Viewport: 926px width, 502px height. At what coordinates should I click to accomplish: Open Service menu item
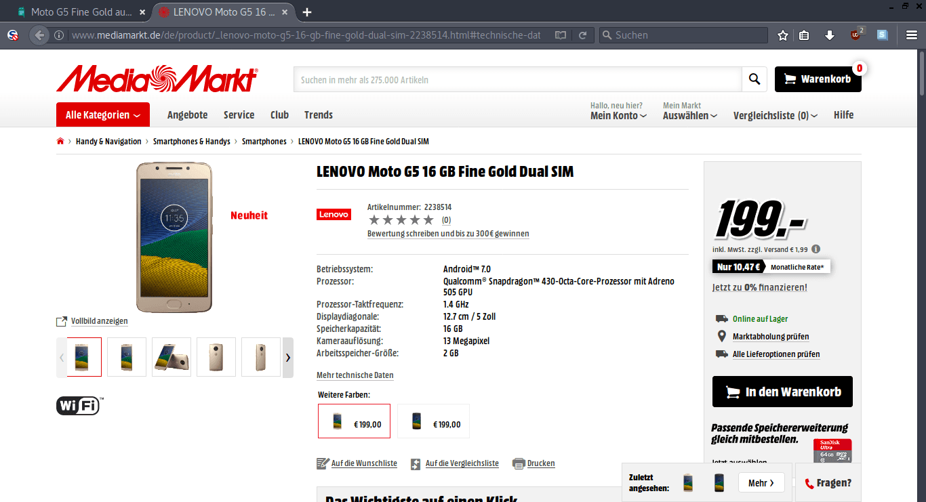239,115
